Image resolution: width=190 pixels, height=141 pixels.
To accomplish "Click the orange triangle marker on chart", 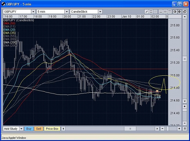I will (x=157, y=91).
